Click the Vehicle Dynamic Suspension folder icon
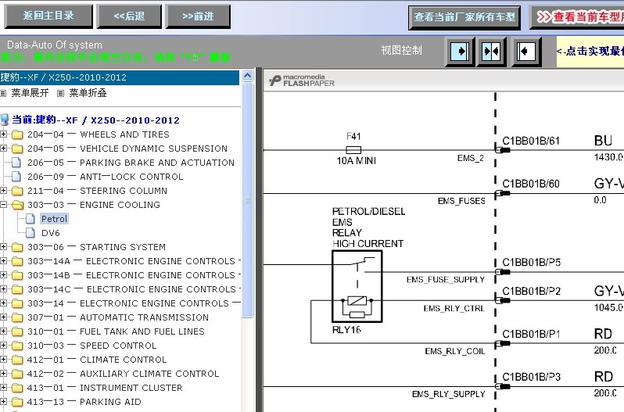The width and height of the screenshot is (624, 412). pyautogui.click(x=17, y=149)
